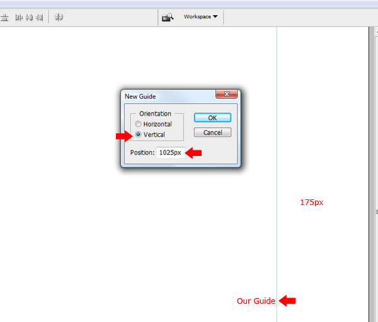Image resolution: width=378 pixels, height=322 pixels.
Task: Click the Distribute horizontal centers icon
Action: pos(29,18)
